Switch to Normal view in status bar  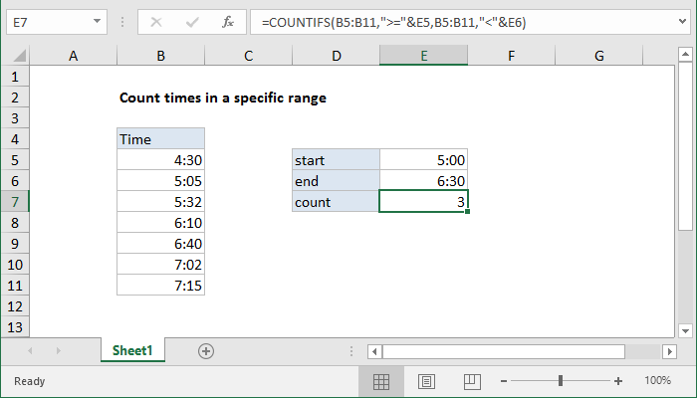pyautogui.click(x=380, y=381)
